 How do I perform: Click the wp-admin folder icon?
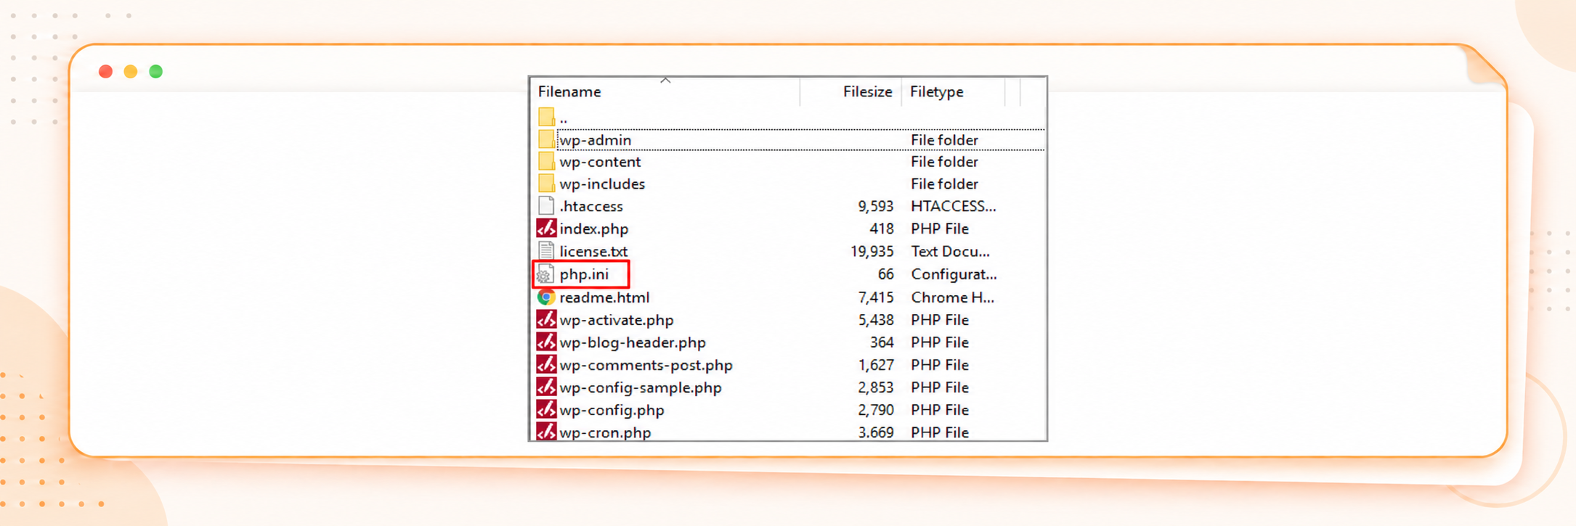(x=547, y=139)
